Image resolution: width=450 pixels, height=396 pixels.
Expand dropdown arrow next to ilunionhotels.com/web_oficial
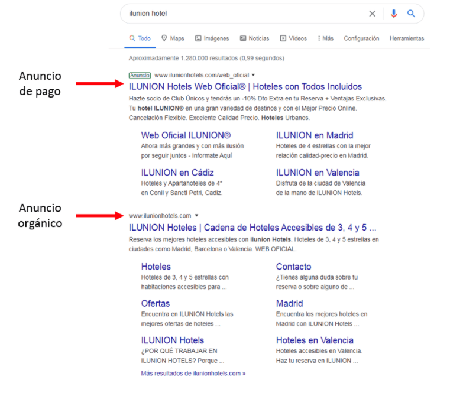coord(253,75)
